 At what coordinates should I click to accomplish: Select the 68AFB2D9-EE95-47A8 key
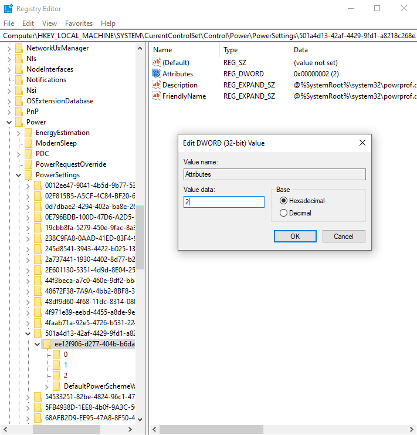[90, 418]
